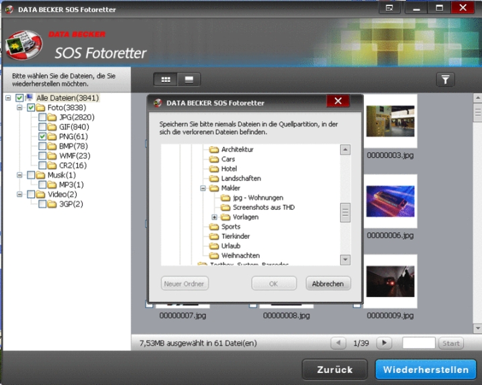Click the Wiederherstellen button
The height and width of the screenshot is (385, 482).
[x=426, y=370]
